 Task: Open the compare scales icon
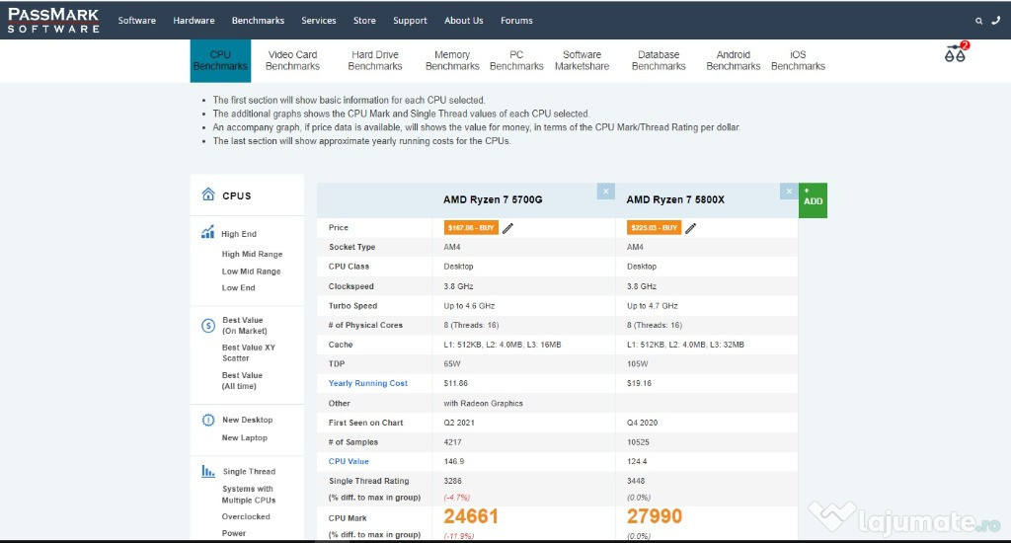click(956, 53)
